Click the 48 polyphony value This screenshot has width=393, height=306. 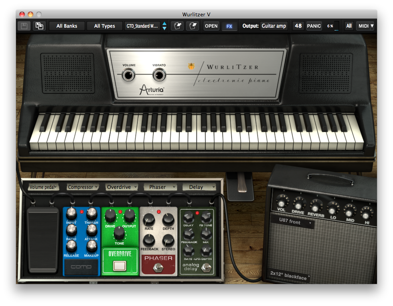click(298, 26)
